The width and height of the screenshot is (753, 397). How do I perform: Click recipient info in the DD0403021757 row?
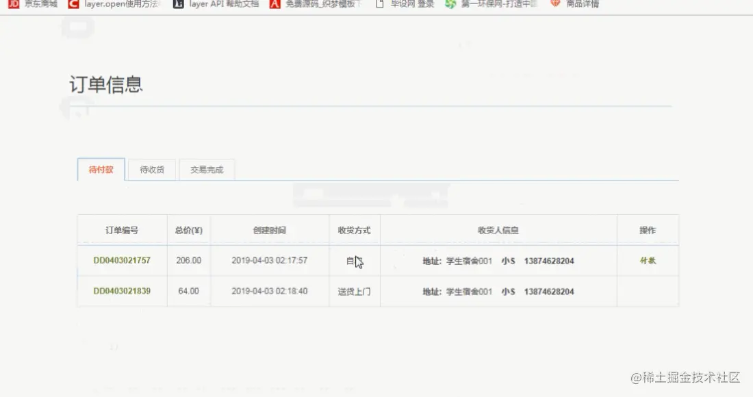coord(498,261)
